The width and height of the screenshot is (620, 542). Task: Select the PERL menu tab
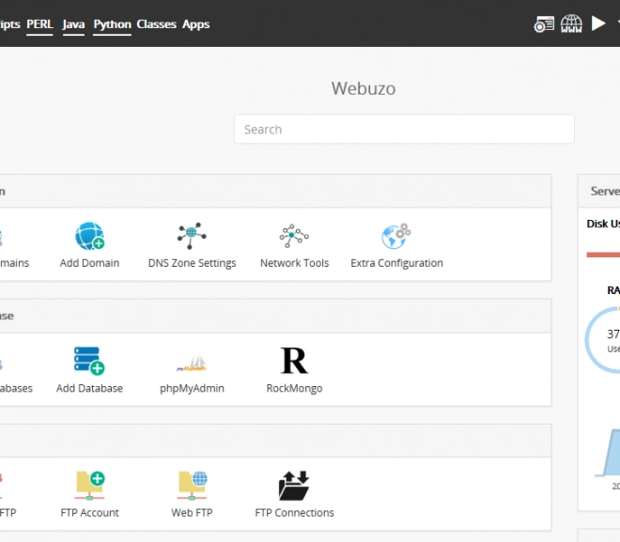point(40,24)
